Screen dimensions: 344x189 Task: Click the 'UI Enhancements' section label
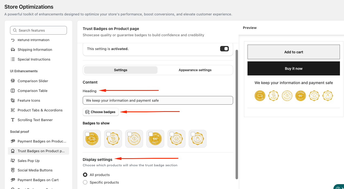click(x=24, y=71)
